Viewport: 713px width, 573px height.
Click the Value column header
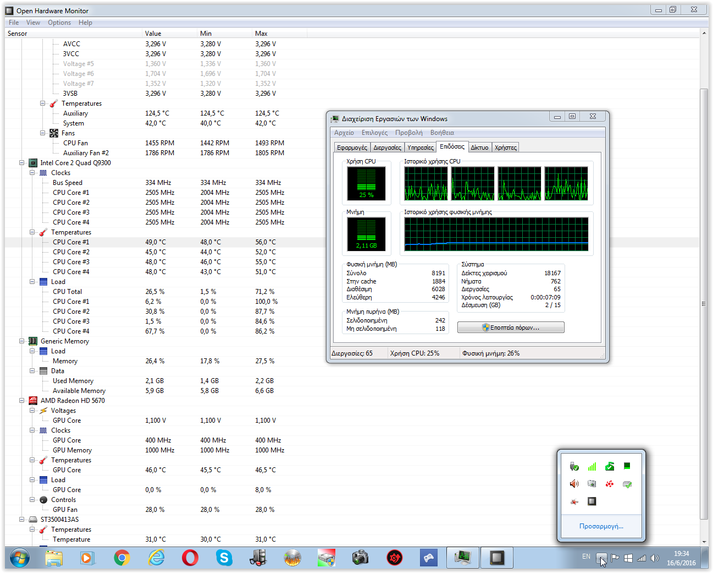point(169,34)
